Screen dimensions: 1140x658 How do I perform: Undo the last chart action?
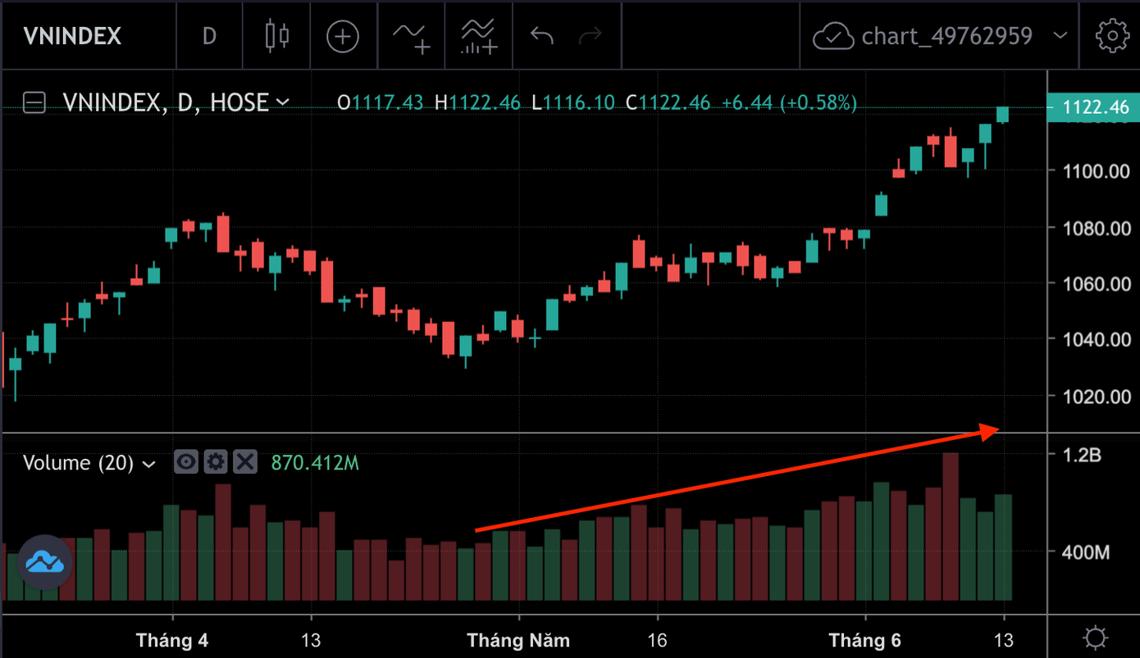point(542,36)
